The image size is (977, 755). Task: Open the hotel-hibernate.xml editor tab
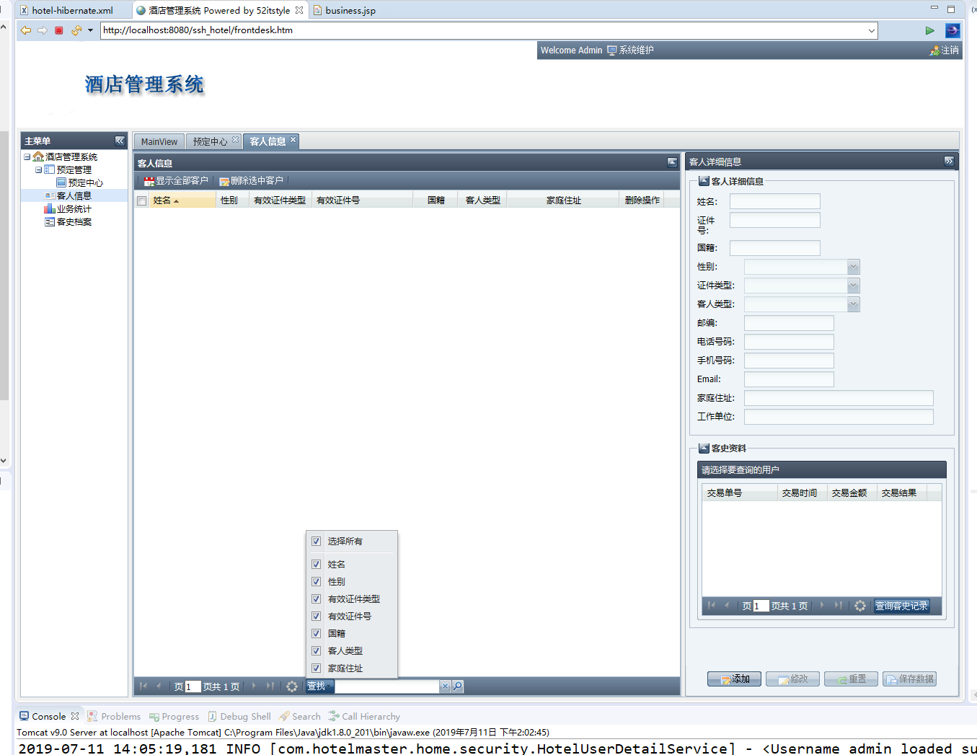coord(72,10)
